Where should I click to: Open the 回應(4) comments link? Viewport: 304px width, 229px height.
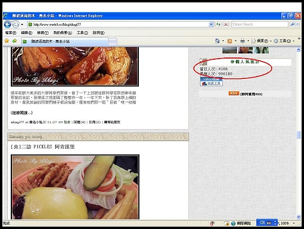[79, 122]
